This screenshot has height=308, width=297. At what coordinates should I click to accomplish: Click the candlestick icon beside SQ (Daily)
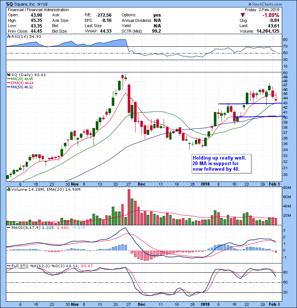[x=9, y=75]
